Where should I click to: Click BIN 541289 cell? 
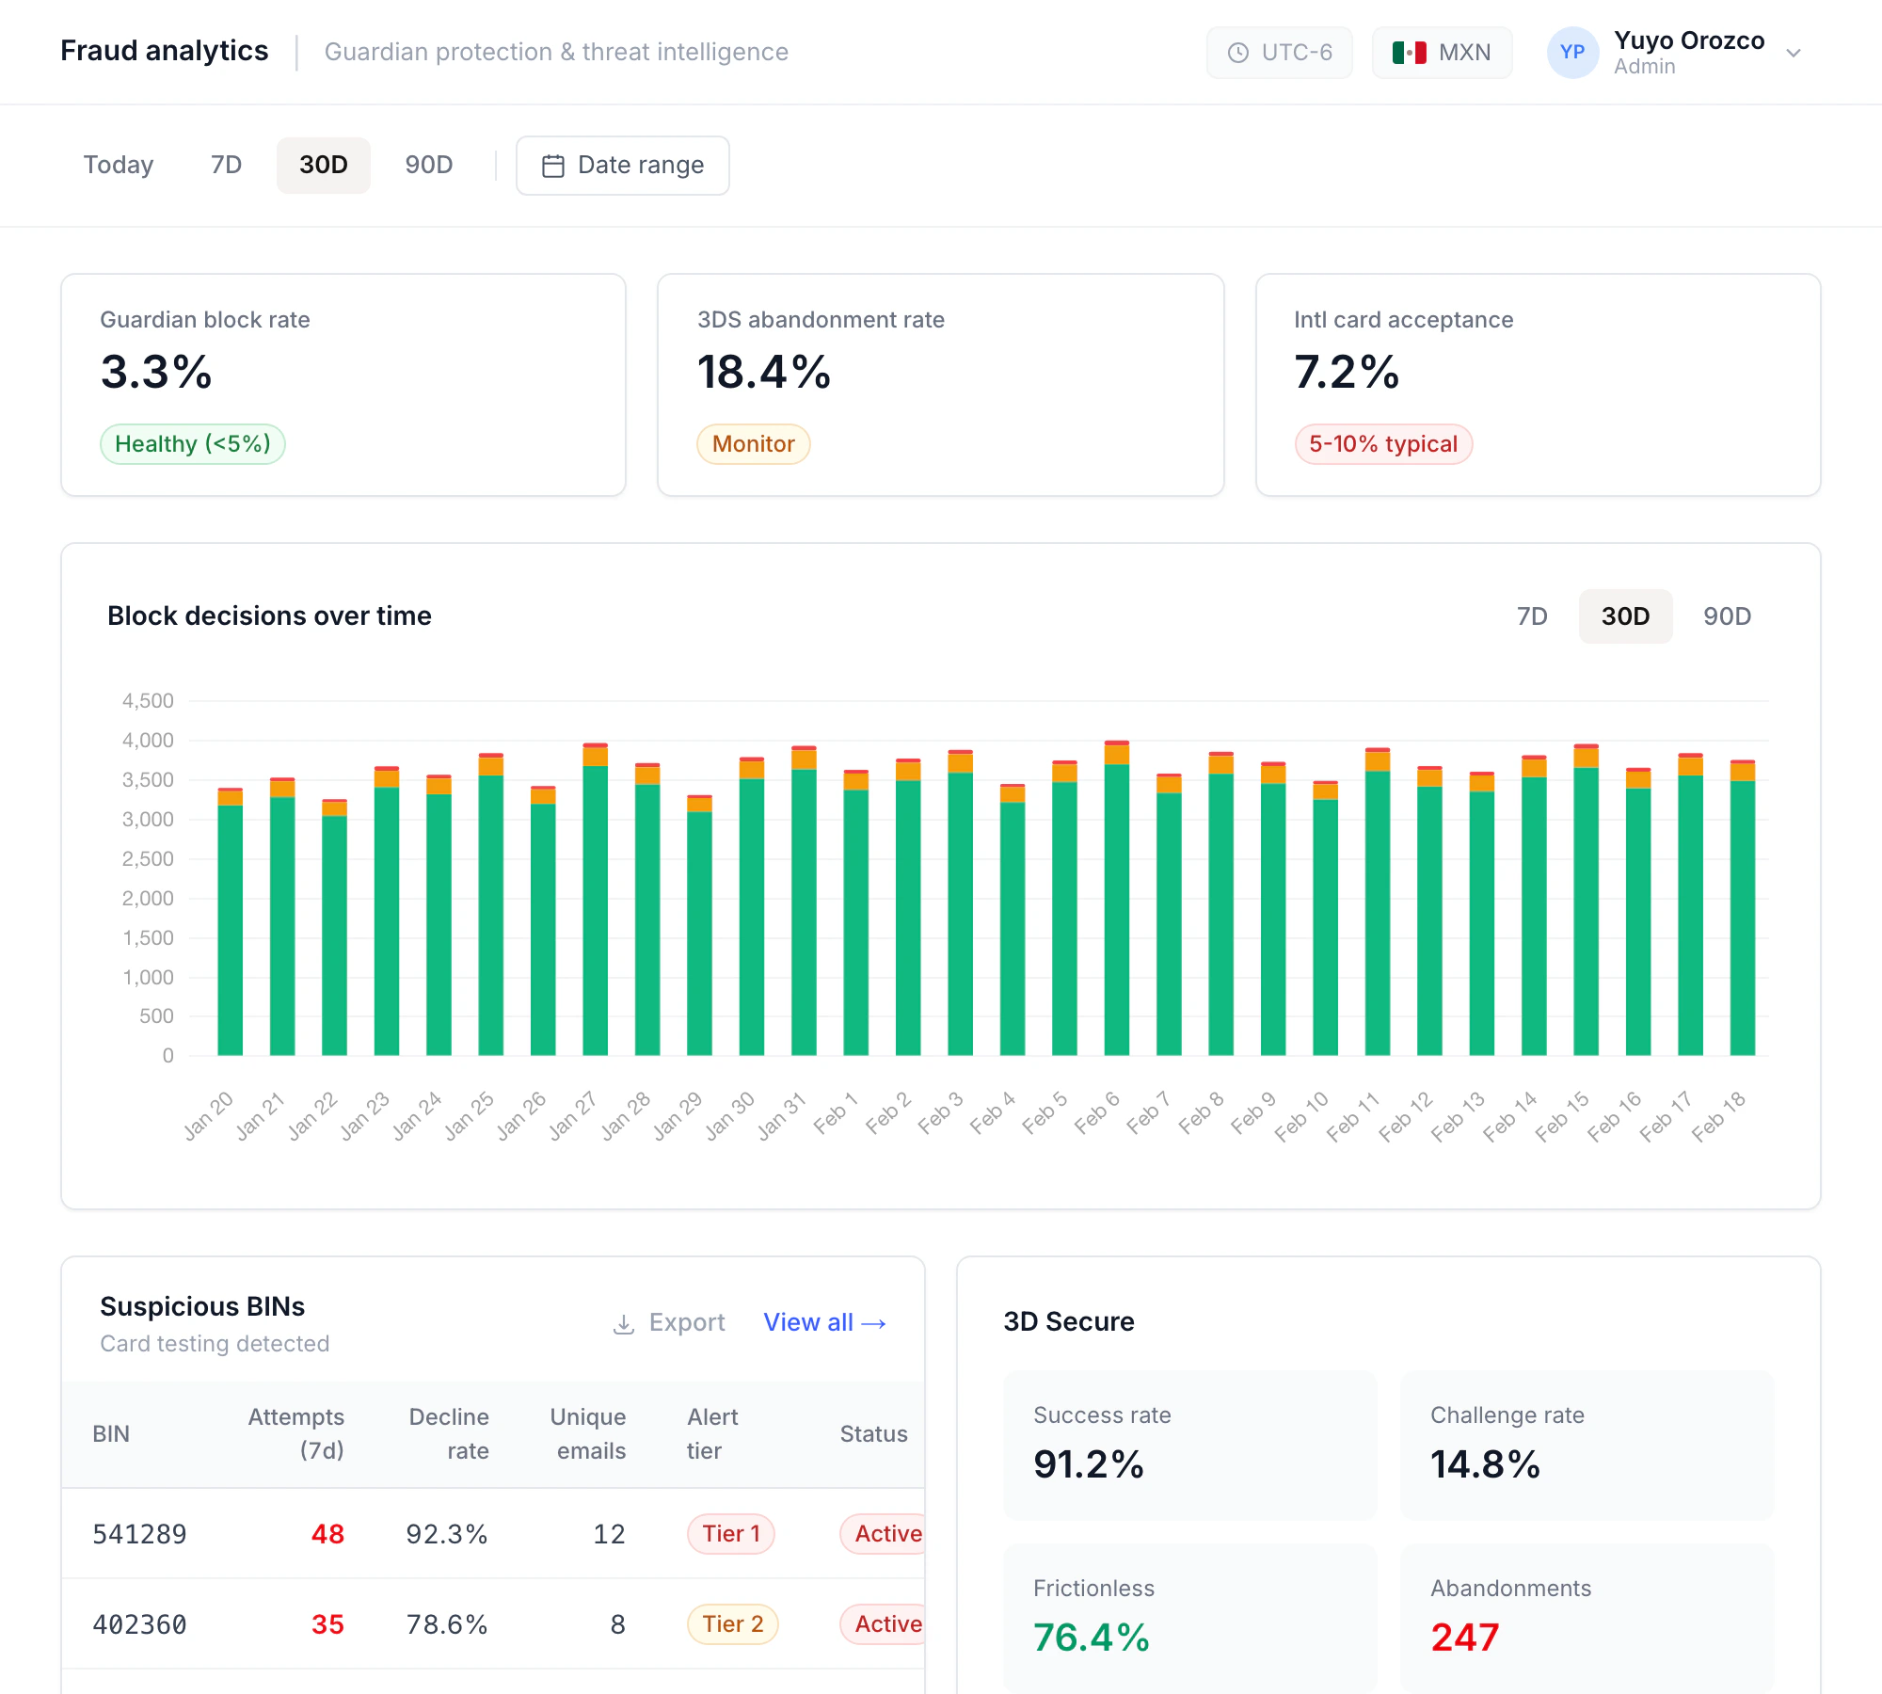tap(139, 1534)
